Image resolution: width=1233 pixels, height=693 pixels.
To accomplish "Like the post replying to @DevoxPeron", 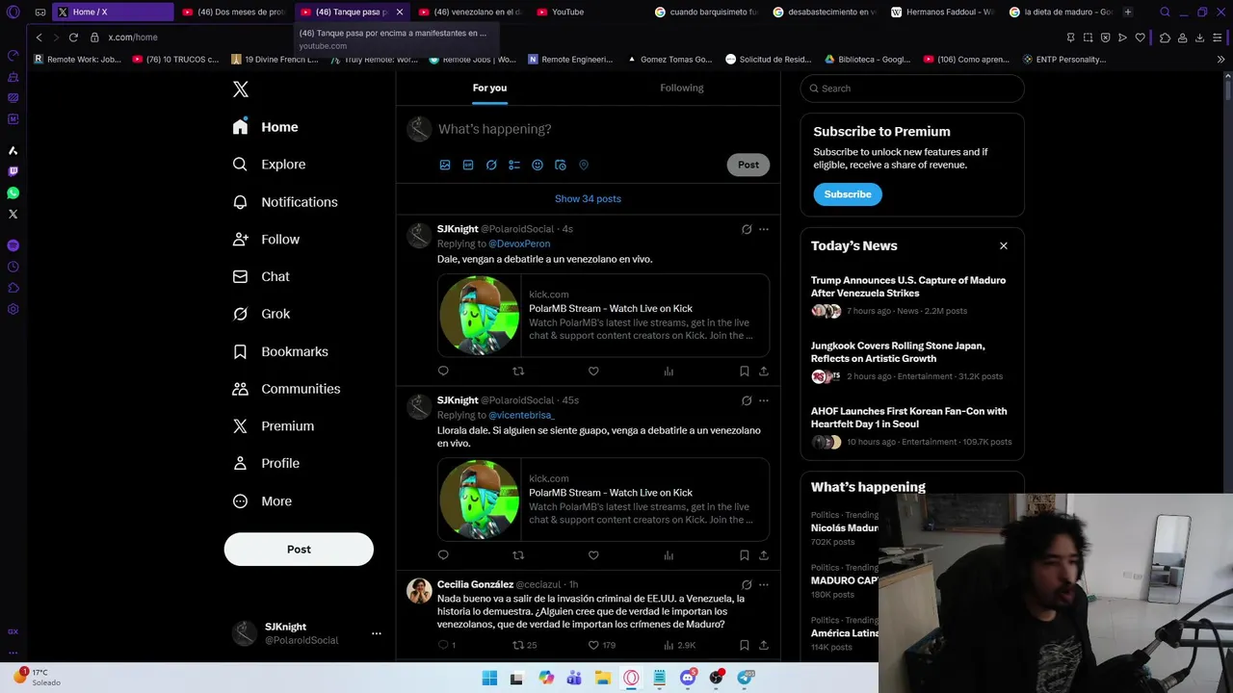I will tap(593, 371).
